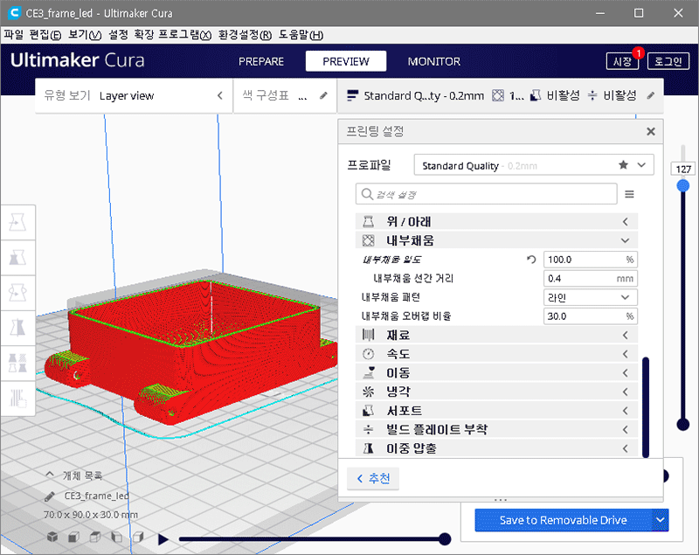Reset 내부채움 밀도 with the revert arrow
This screenshot has width=699, height=555.
tap(531, 260)
